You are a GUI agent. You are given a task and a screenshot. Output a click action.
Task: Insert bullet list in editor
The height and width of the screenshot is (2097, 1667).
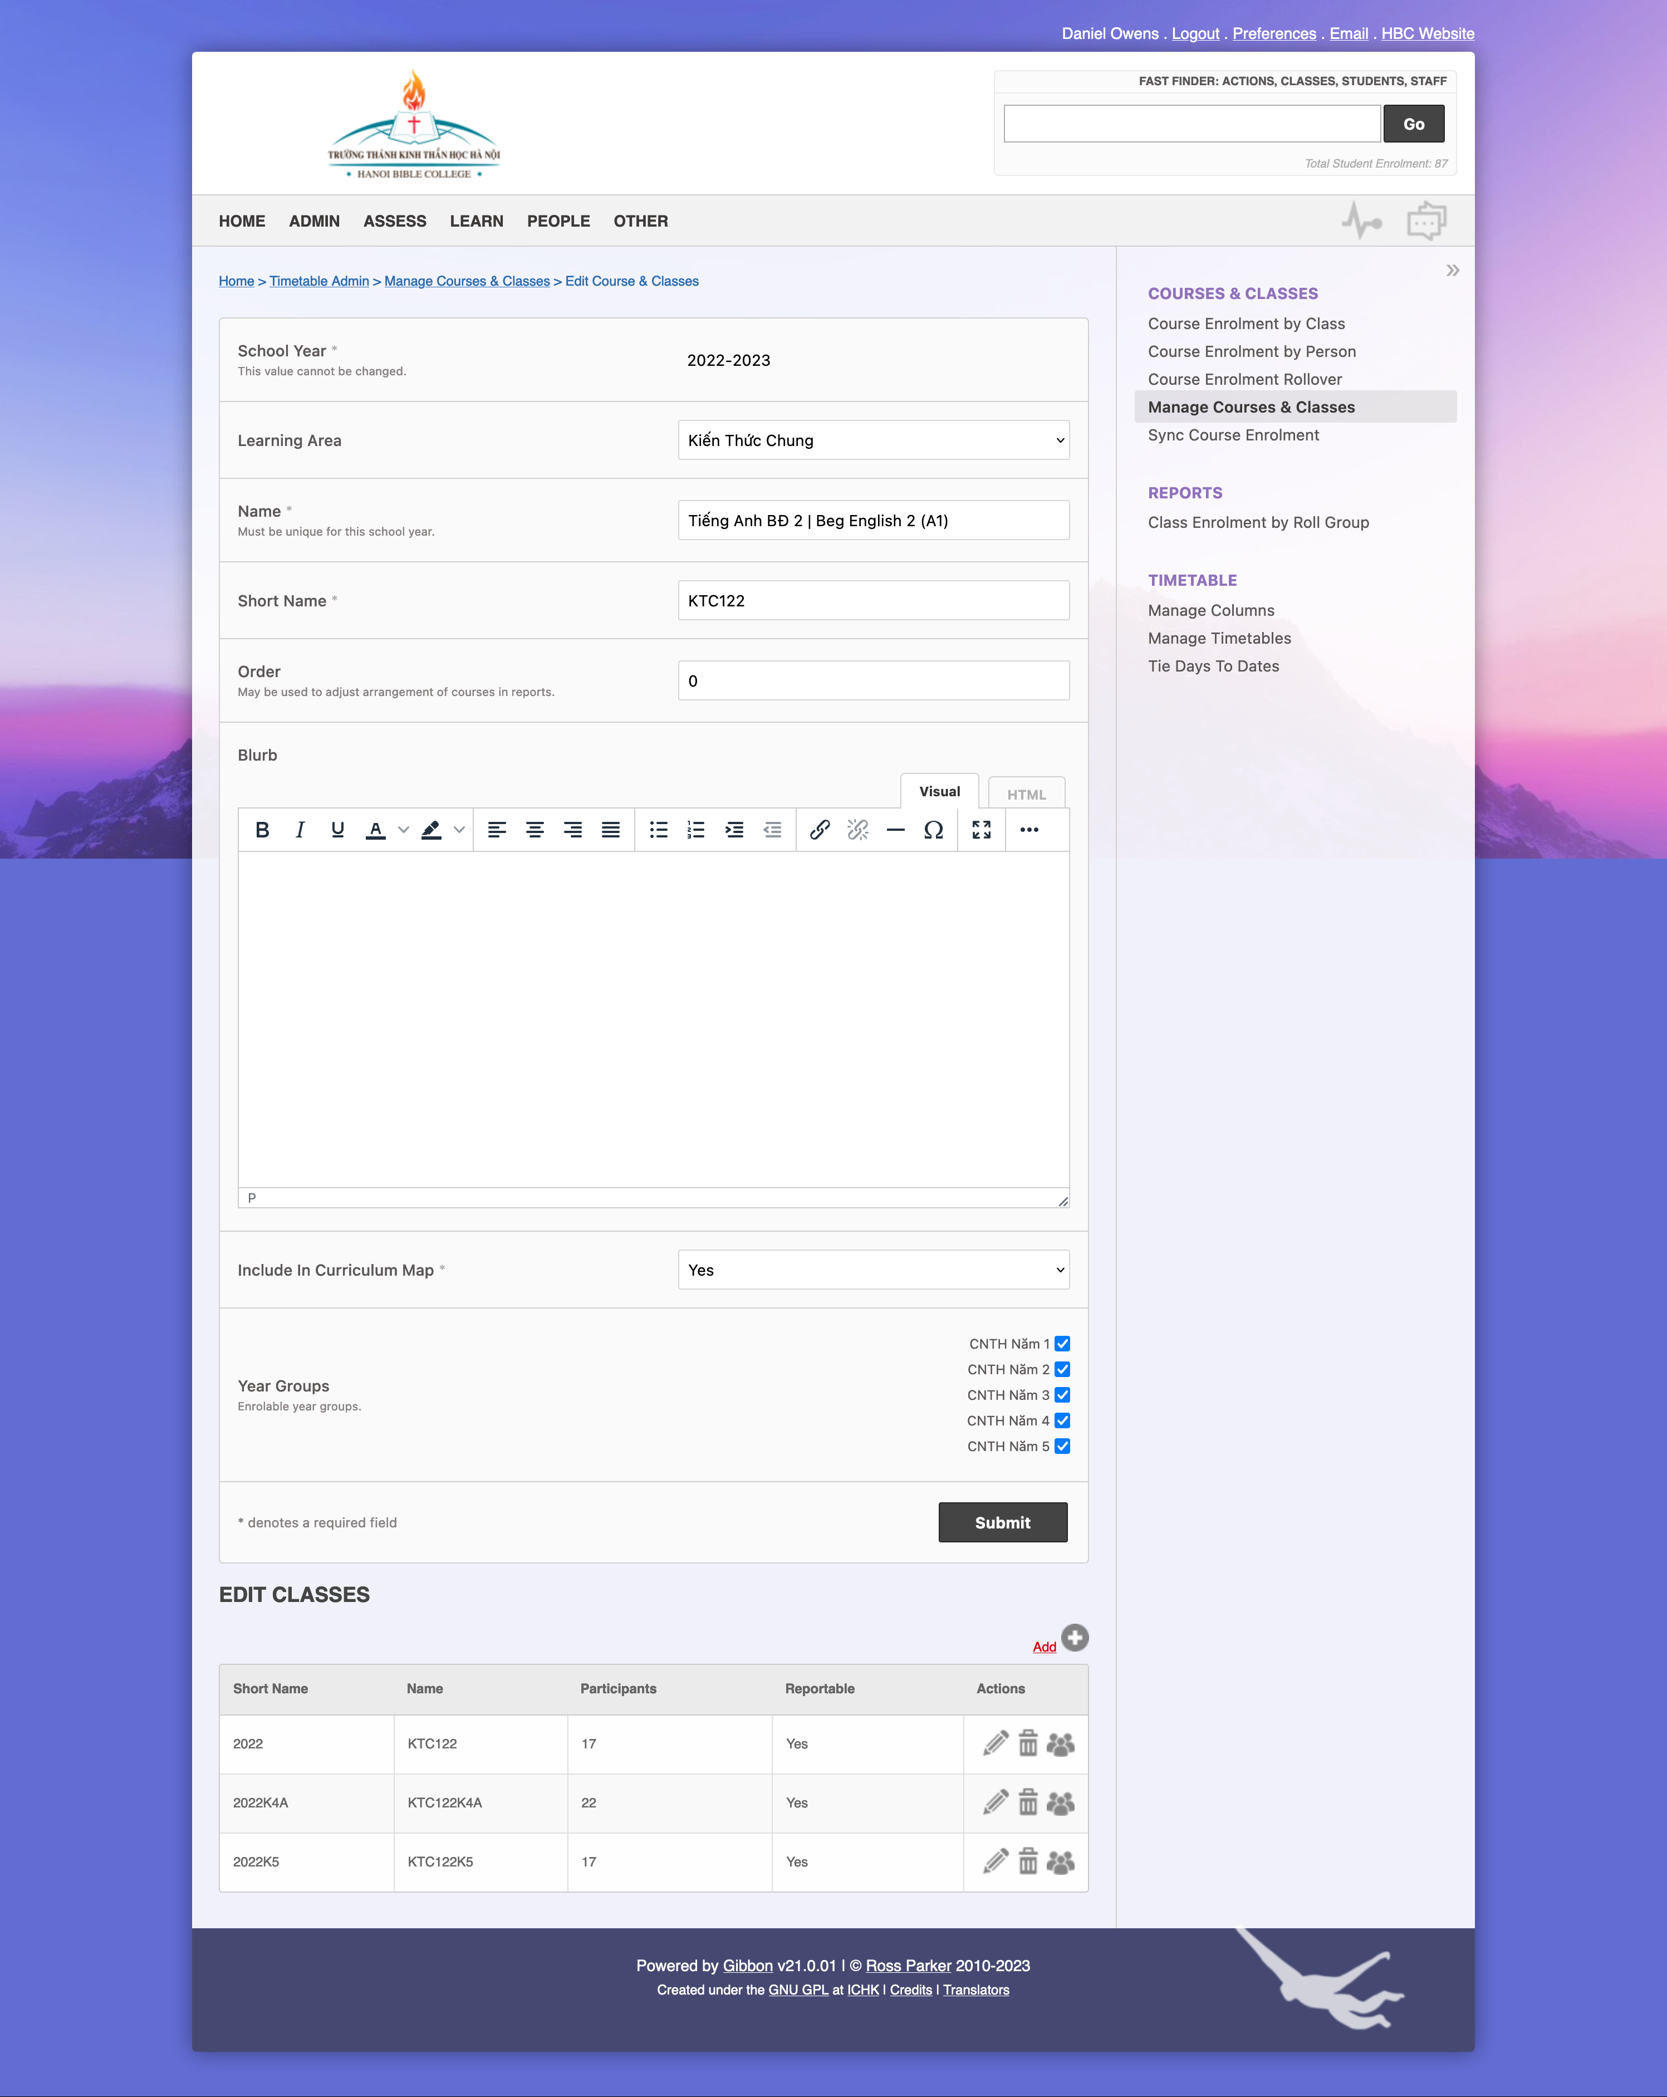(659, 830)
